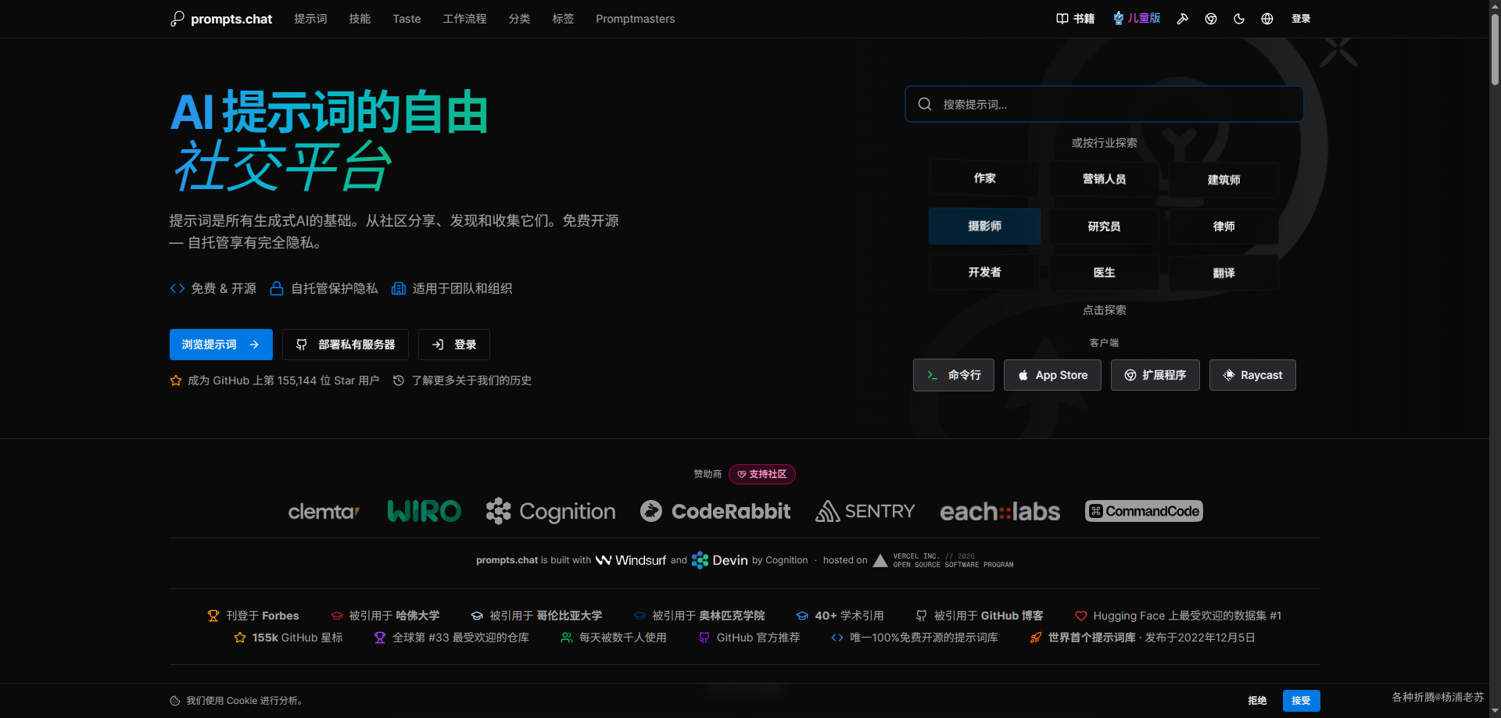This screenshot has width=1501, height=718.
Task: Focus the 搜索提示词 search field
Action: tap(1104, 104)
